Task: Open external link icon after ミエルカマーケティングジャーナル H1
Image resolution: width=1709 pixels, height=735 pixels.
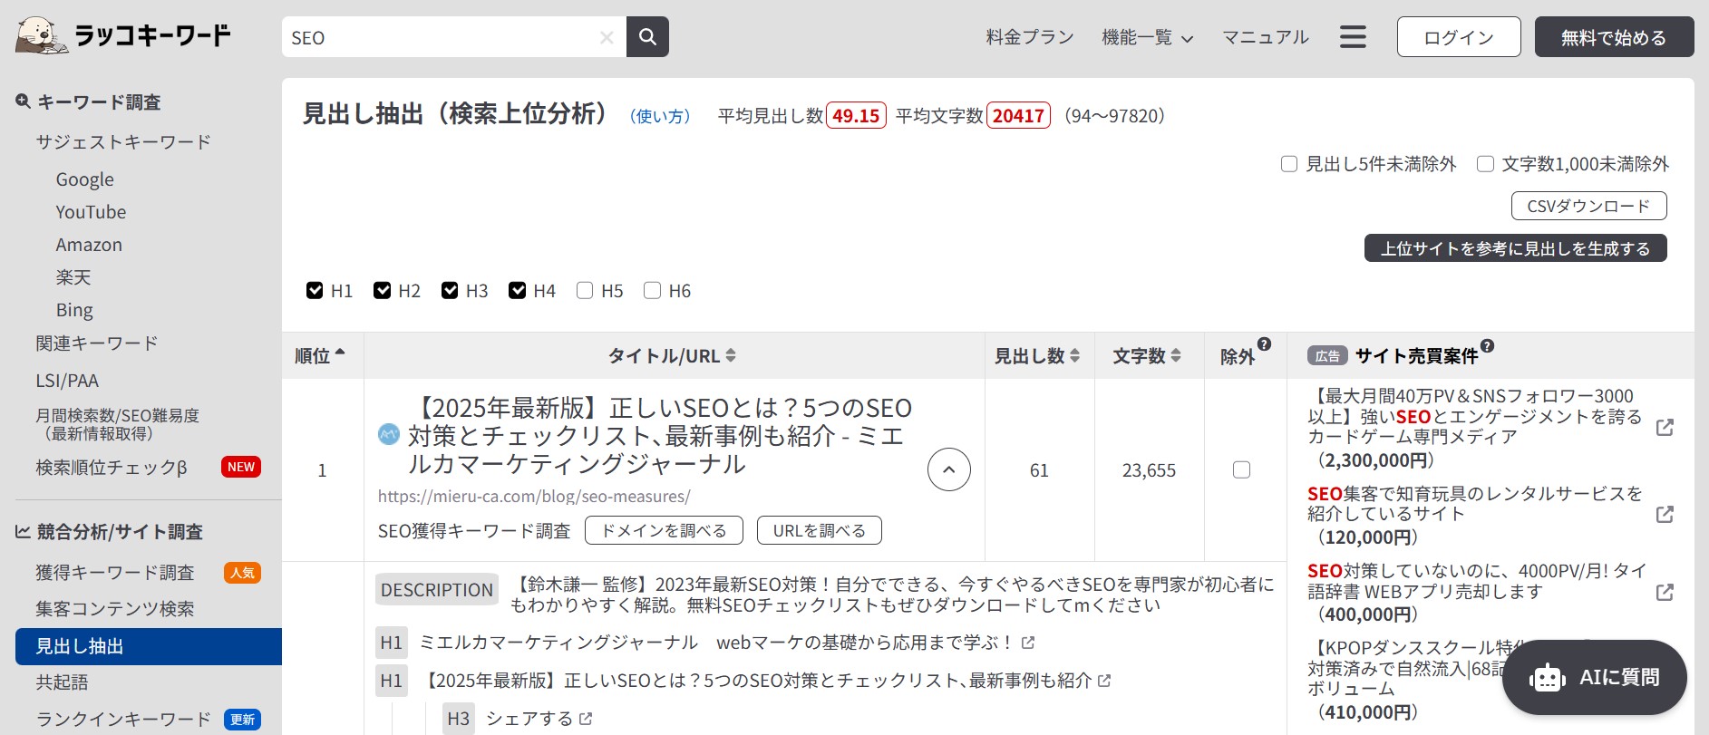Action: tap(1028, 643)
